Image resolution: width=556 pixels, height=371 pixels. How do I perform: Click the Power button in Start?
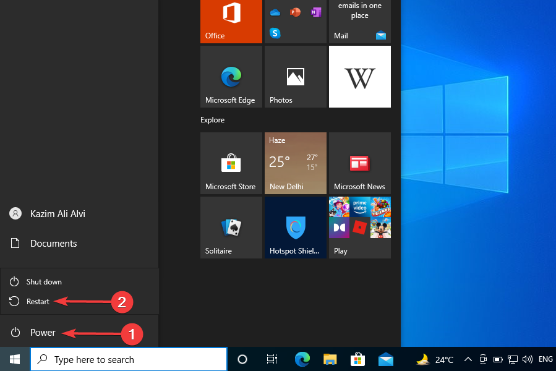click(42, 333)
